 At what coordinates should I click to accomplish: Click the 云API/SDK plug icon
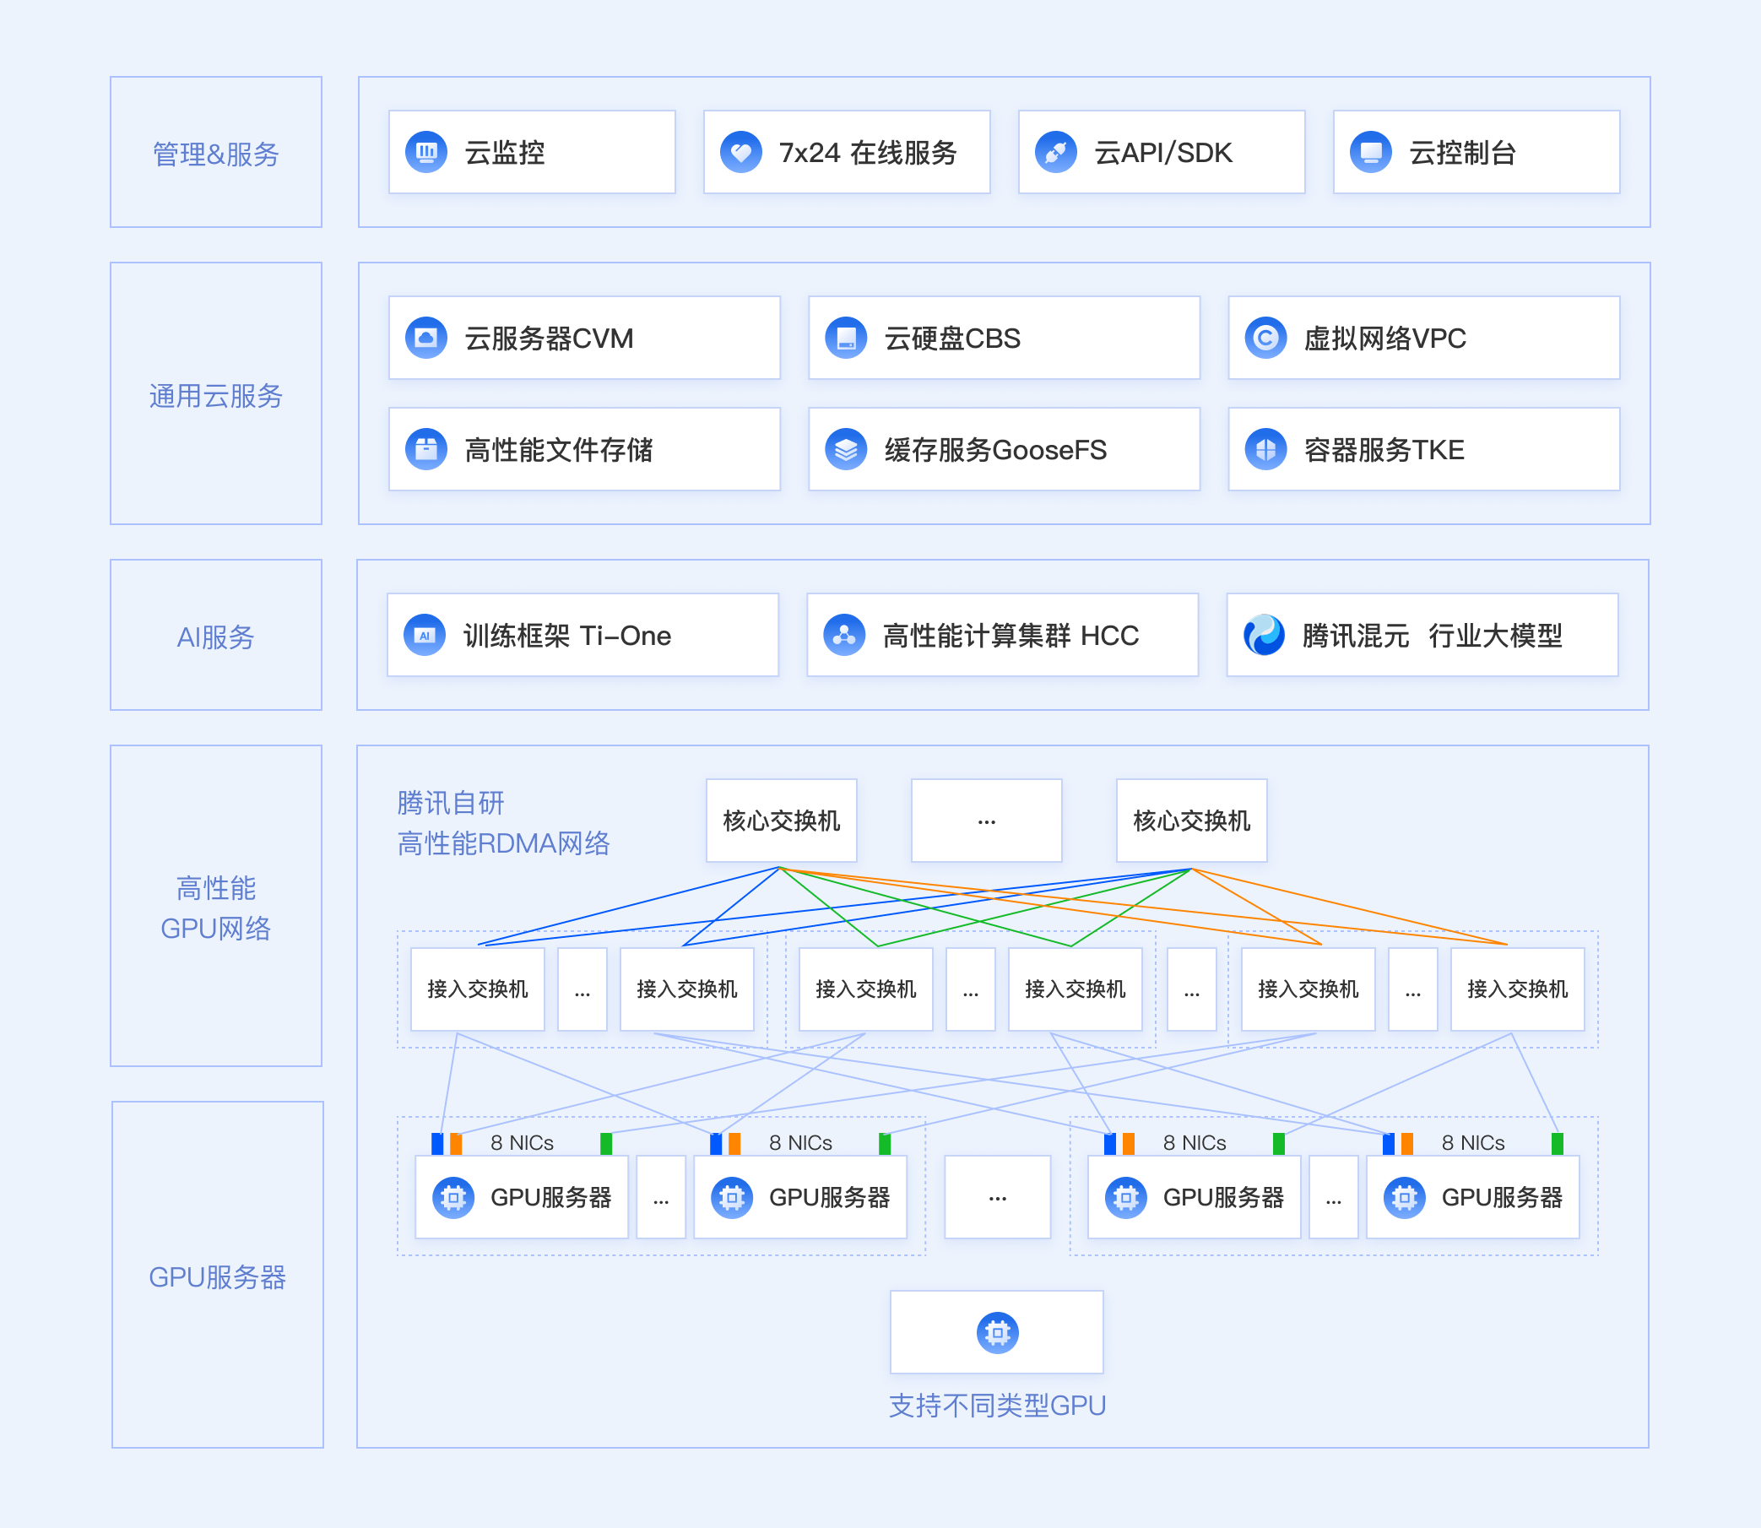(x=1055, y=152)
